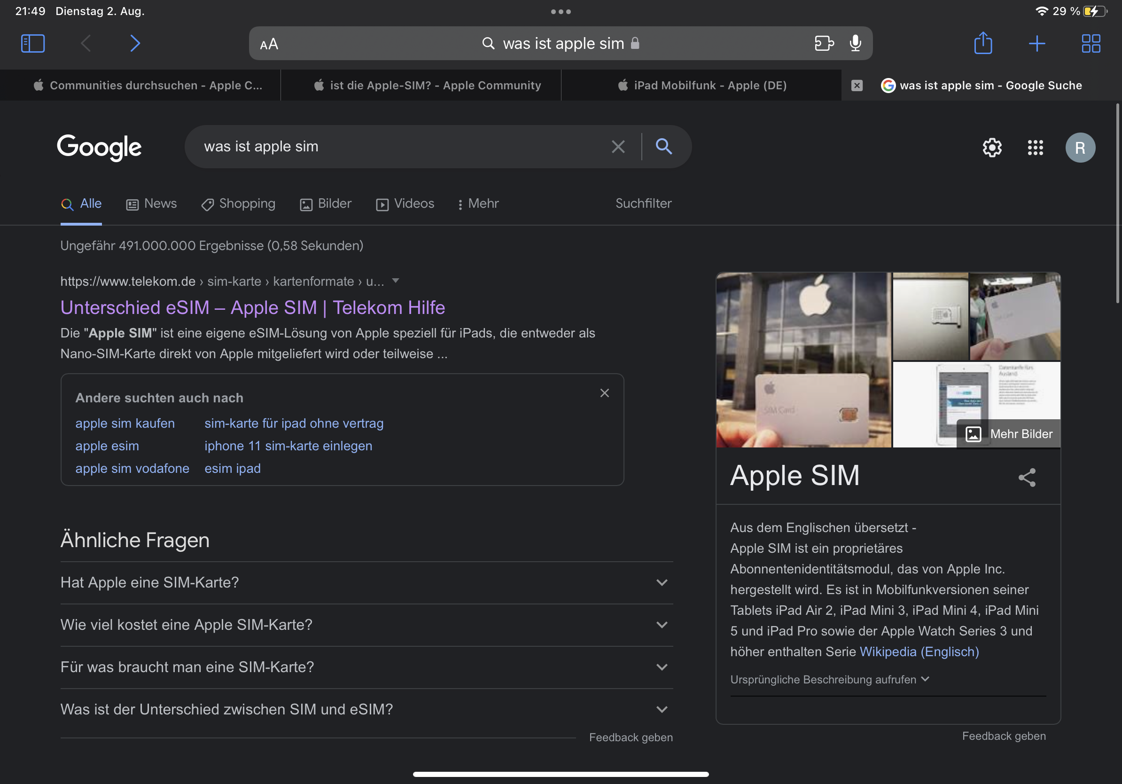Open the Google apps grid

(1035, 148)
